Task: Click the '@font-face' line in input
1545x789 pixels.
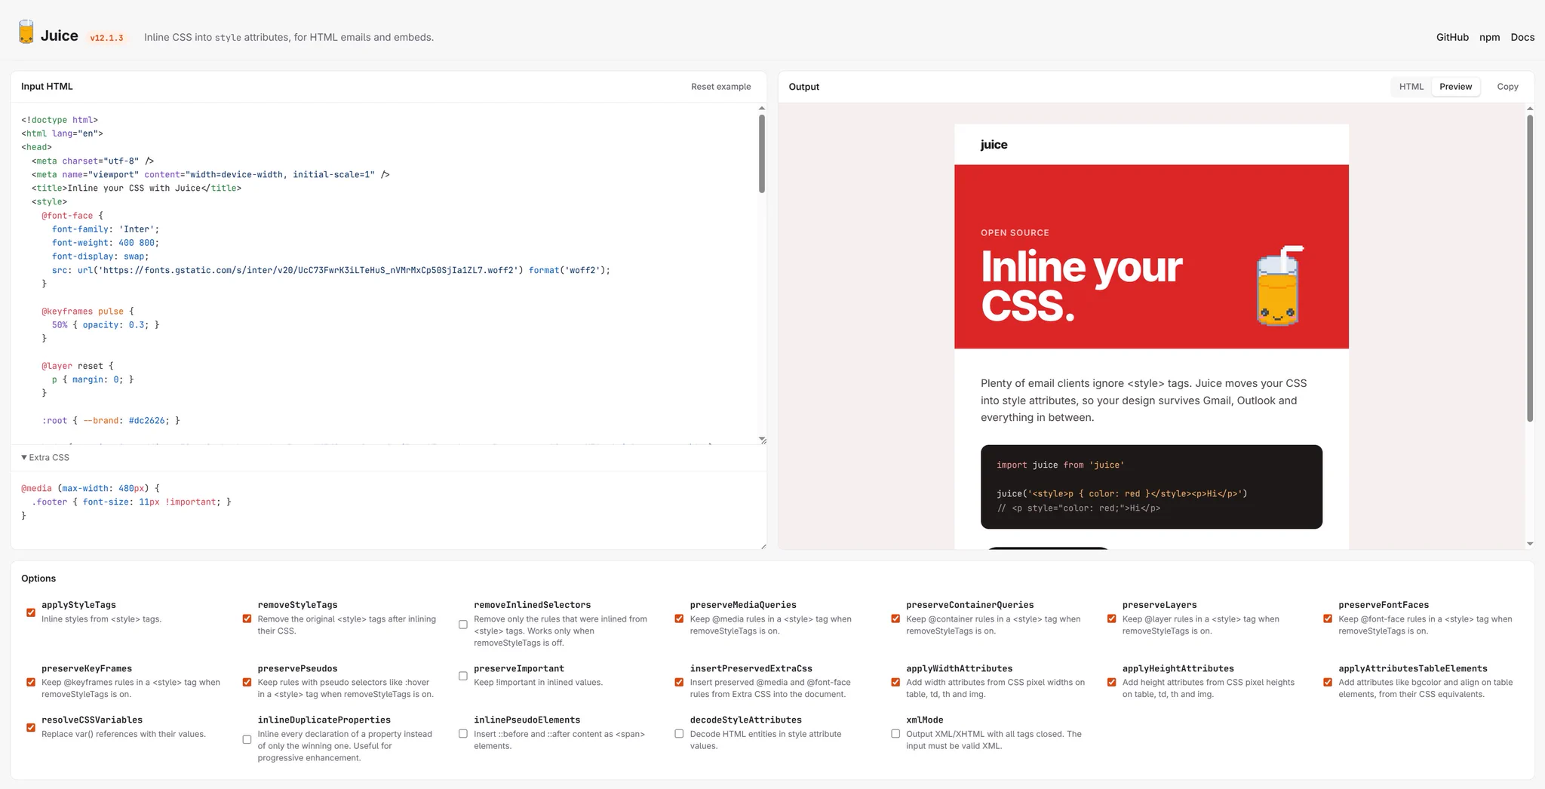Action: click(x=72, y=216)
